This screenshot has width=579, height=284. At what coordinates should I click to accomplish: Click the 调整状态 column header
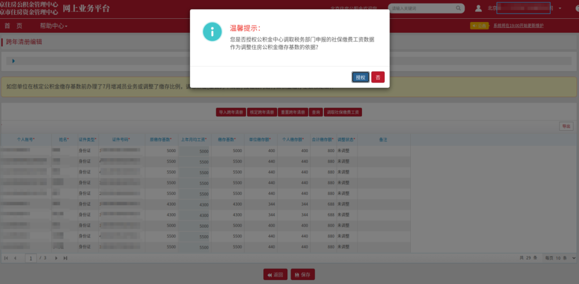346,140
